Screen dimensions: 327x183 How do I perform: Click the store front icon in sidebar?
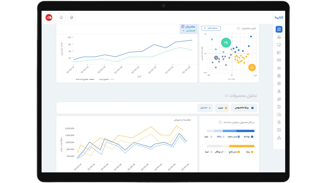pos(279,130)
